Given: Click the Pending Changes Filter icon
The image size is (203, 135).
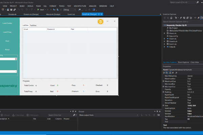Looking at the screenshot, I should pyautogui.click(x=176, y=18).
